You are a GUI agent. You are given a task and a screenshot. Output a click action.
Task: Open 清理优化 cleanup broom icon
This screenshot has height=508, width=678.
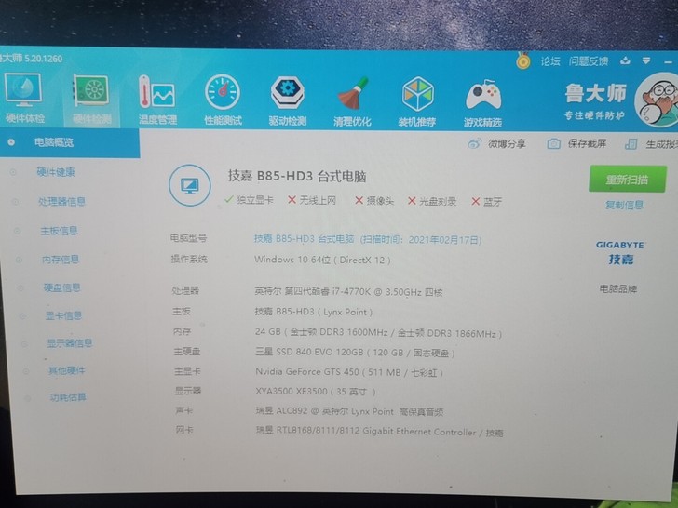point(352,101)
